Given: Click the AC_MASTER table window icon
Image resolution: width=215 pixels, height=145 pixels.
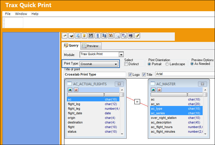Looking at the screenshot, I should click(153, 84).
